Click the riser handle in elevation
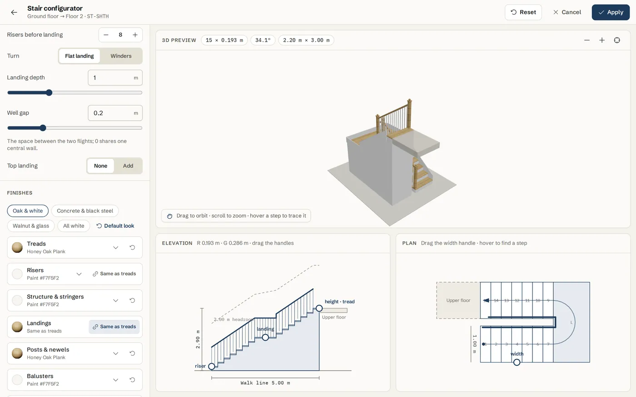Viewport: 636px width, 397px height. [212, 366]
